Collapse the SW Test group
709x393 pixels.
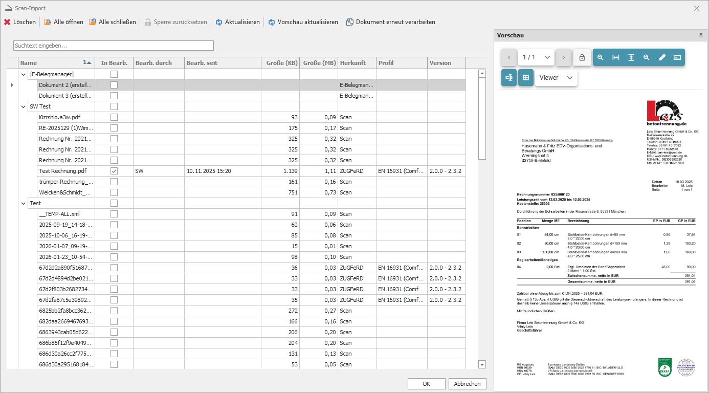pos(23,106)
